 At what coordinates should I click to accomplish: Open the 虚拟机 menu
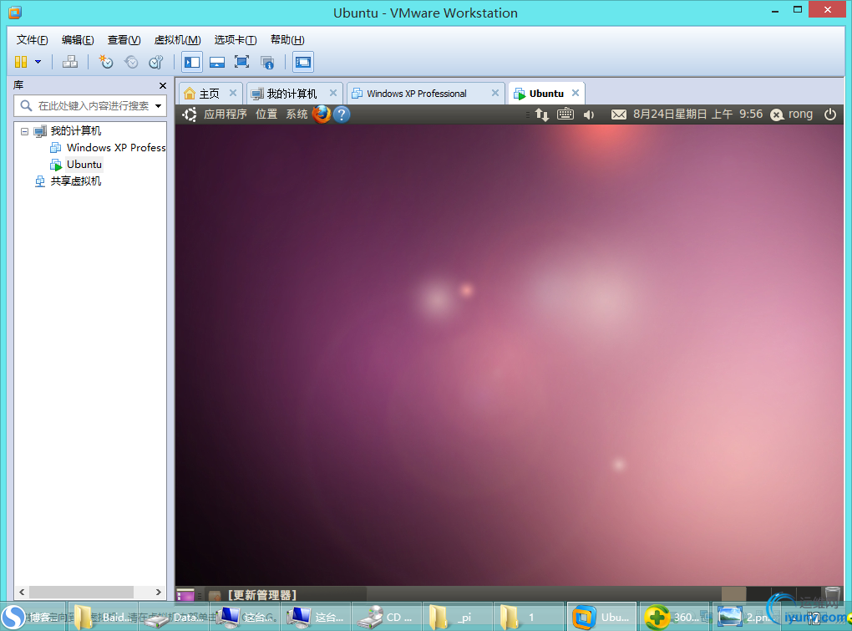point(179,39)
